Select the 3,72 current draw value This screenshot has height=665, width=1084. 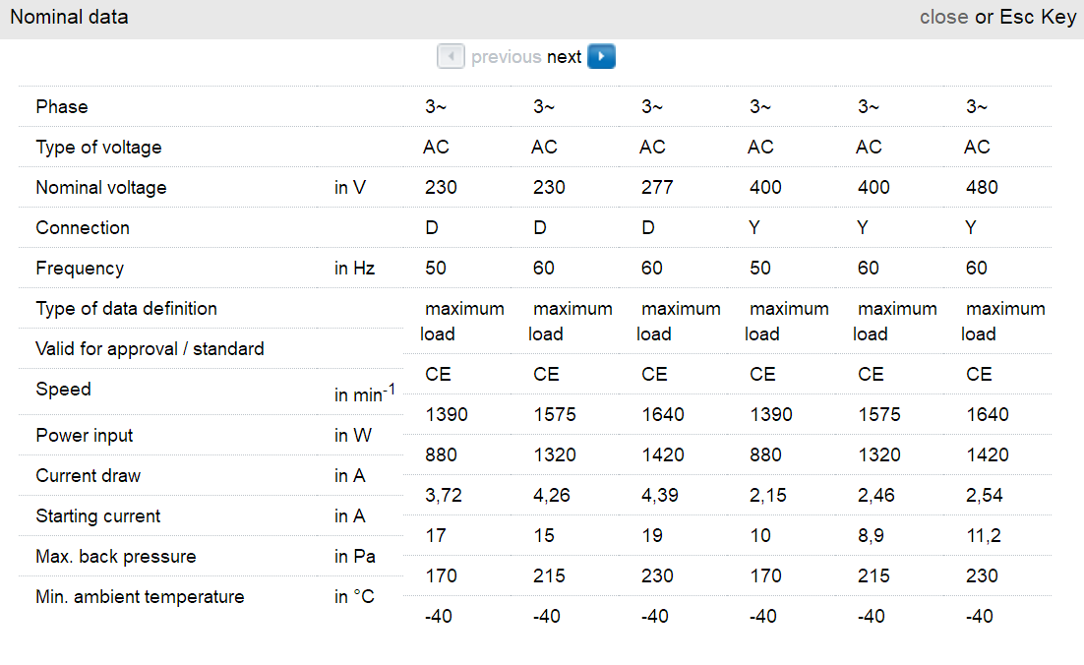[x=441, y=495]
